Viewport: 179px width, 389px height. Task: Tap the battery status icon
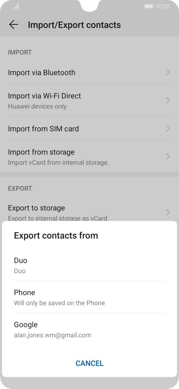coord(149,6)
